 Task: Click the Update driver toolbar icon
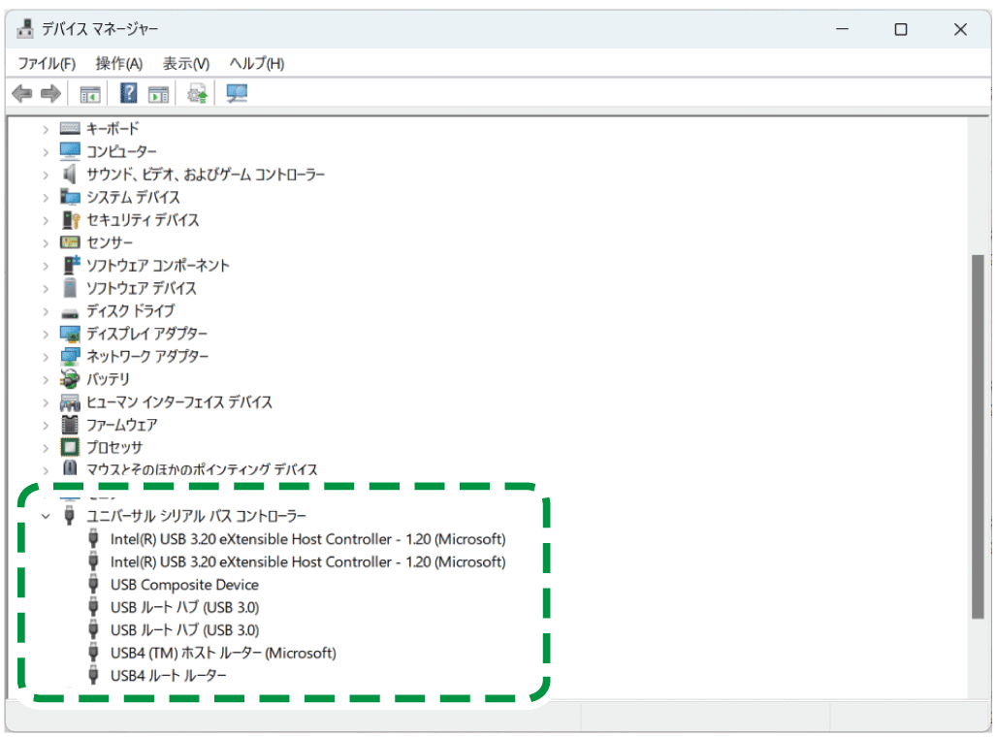[198, 93]
